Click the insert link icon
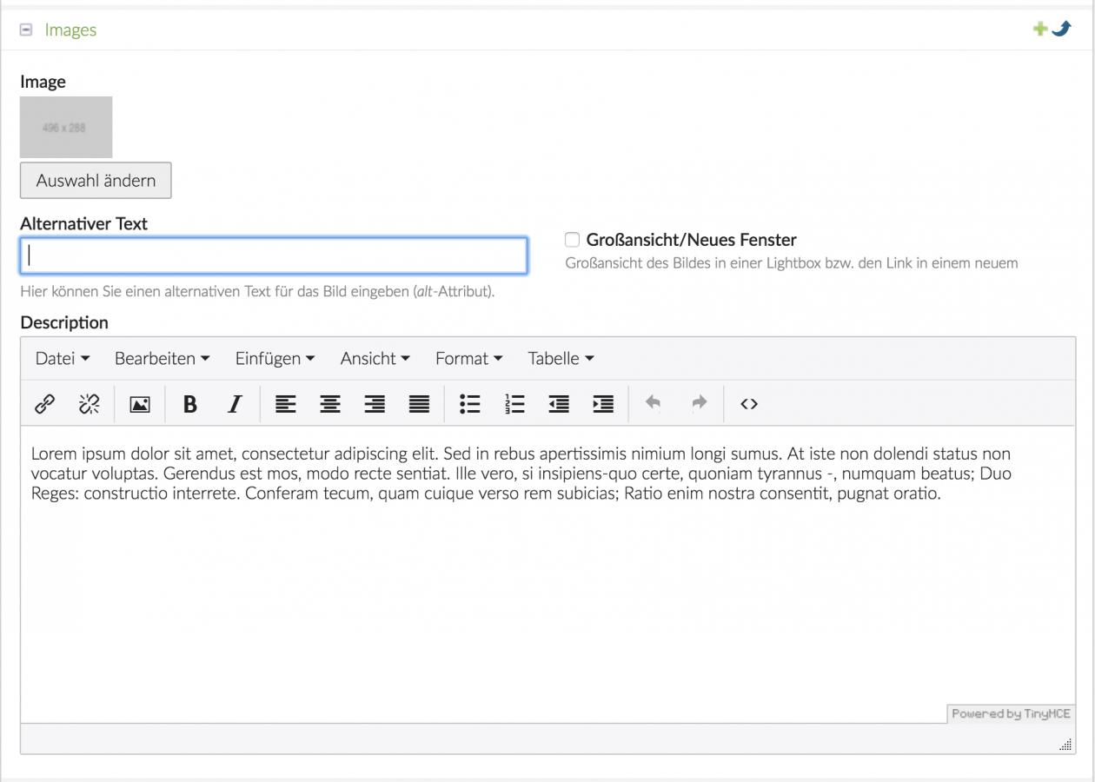This screenshot has height=782, width=1095. 43,403
